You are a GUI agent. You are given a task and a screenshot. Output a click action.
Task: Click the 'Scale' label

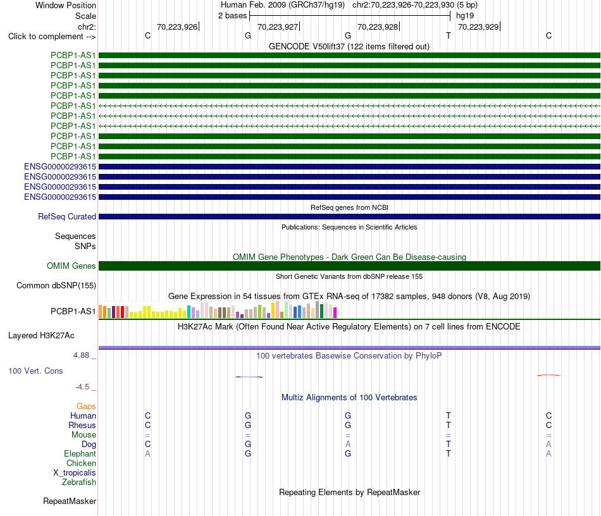point(85,16)
